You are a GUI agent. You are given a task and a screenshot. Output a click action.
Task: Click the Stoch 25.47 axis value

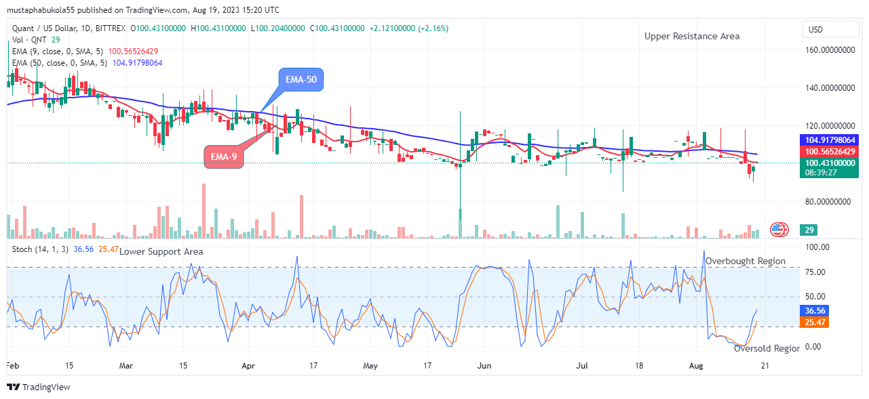pyautogui.click(x=814, y=322)
